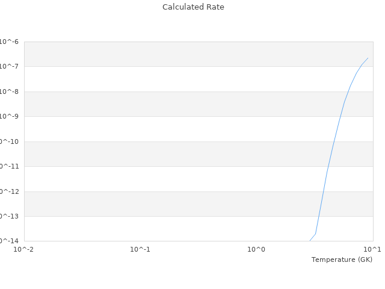The width and height of the screenshot is (385, 289).
Task: Click the 10^-13 y-axis tick label
Action: (x=7, y=216)
